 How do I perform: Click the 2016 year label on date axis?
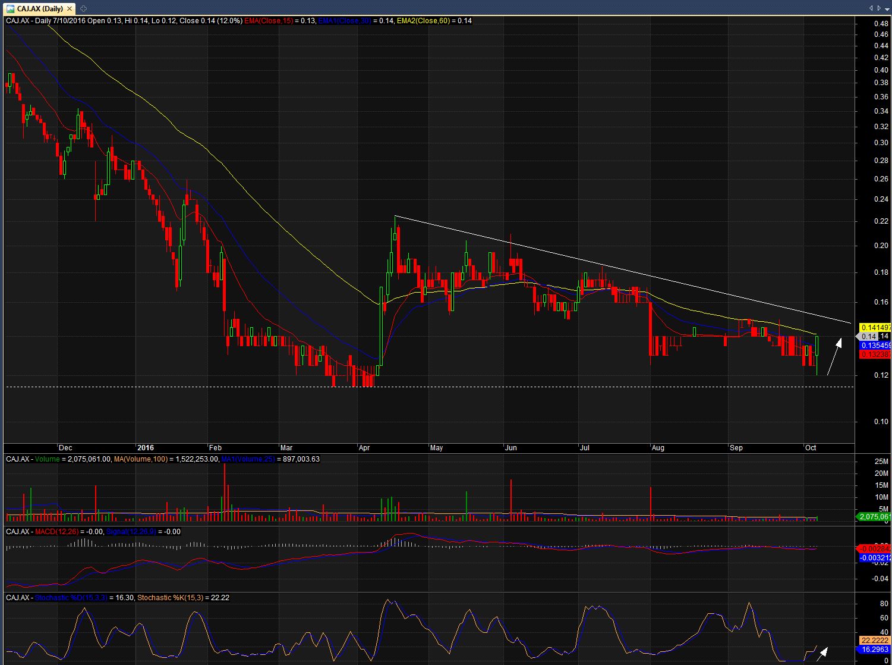(146, 448)
